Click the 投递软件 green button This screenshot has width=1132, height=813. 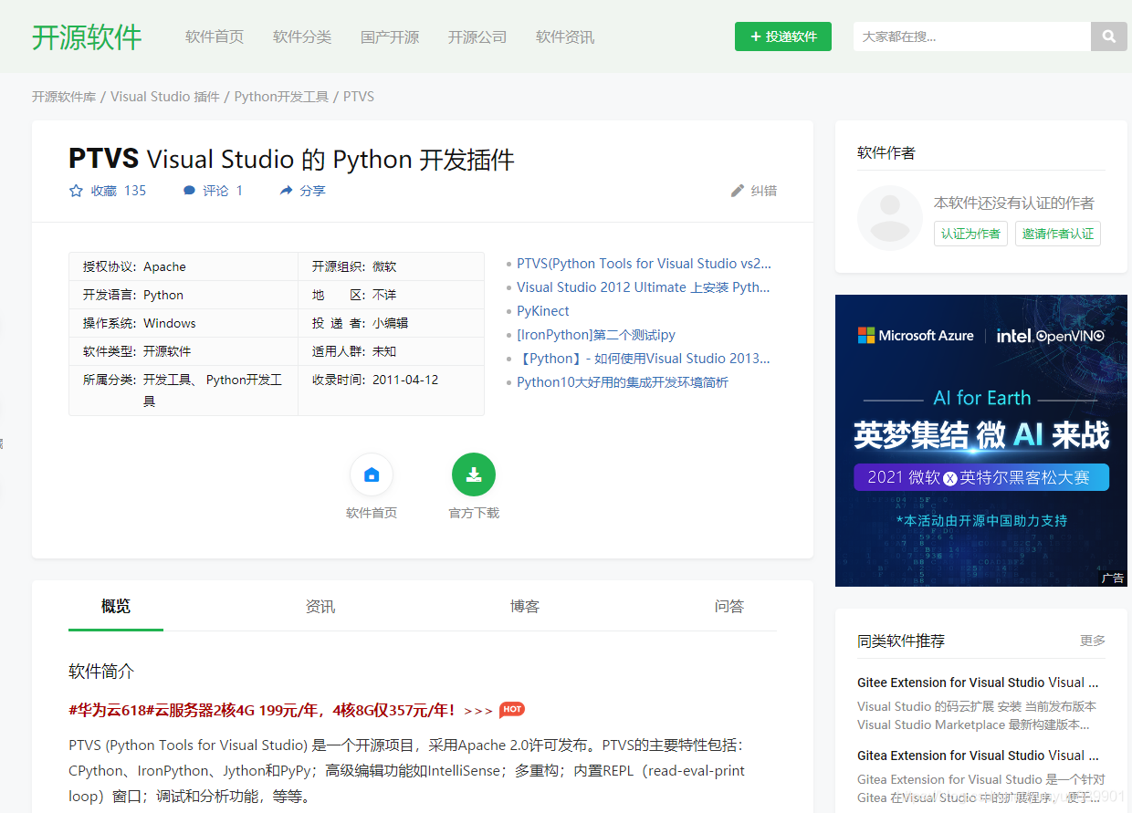(x=783, y=36)
